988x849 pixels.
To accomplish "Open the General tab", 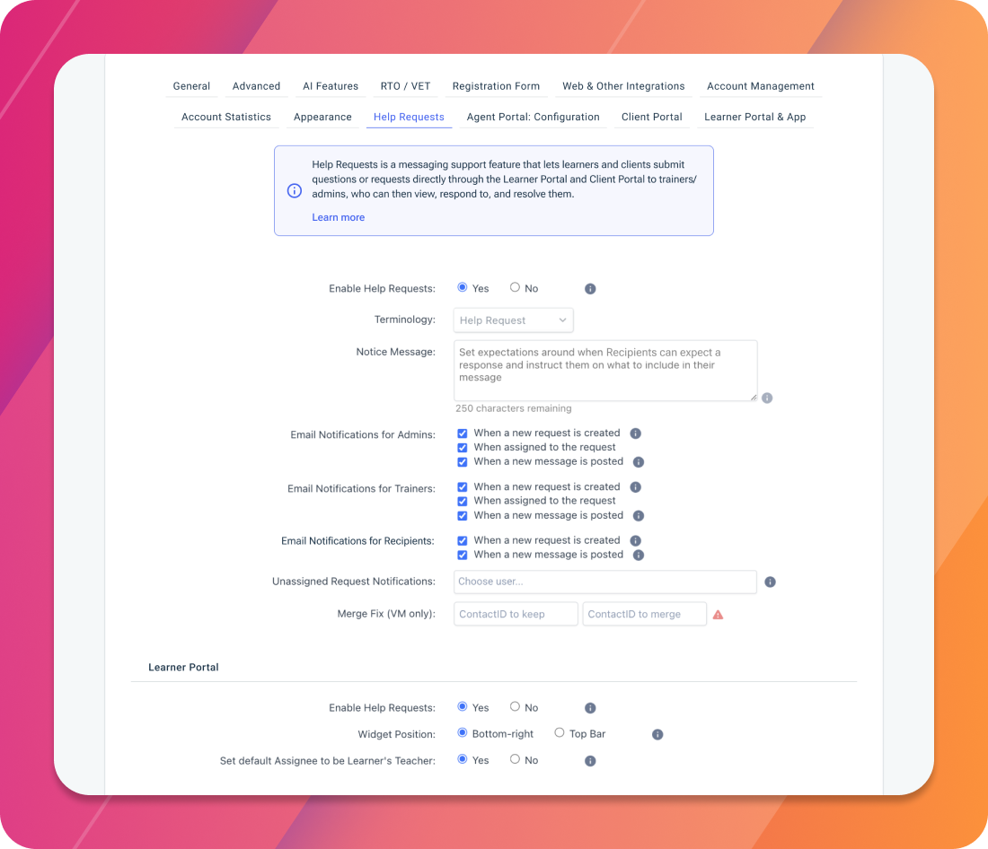I will (191, 86).
